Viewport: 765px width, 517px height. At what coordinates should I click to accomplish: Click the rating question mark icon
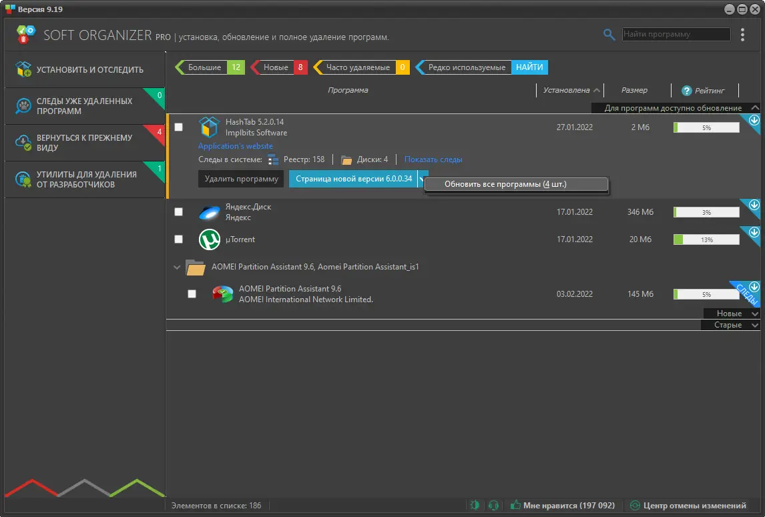(x=686, y=91)
